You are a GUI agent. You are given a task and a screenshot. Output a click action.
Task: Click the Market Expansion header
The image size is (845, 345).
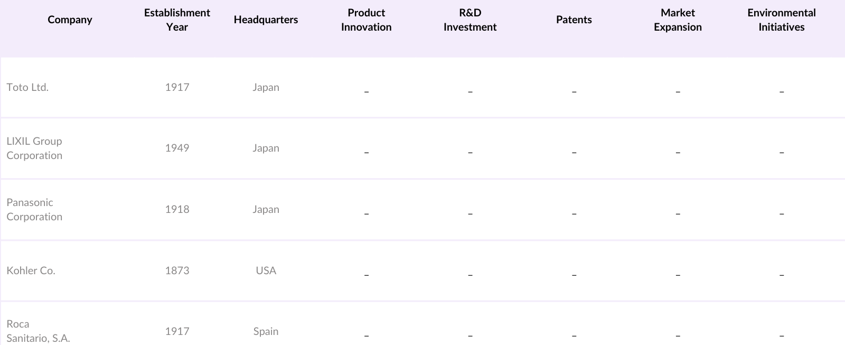tap(678, 20)
